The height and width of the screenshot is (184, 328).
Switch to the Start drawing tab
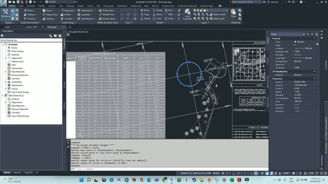click(8, 27)
